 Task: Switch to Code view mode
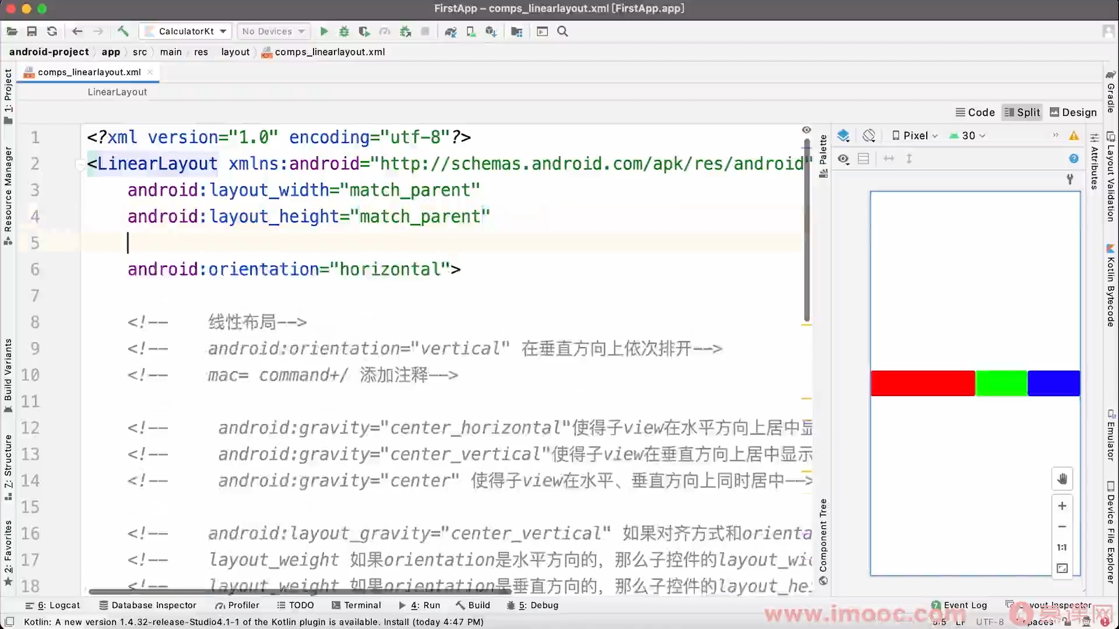coord(975,112)
